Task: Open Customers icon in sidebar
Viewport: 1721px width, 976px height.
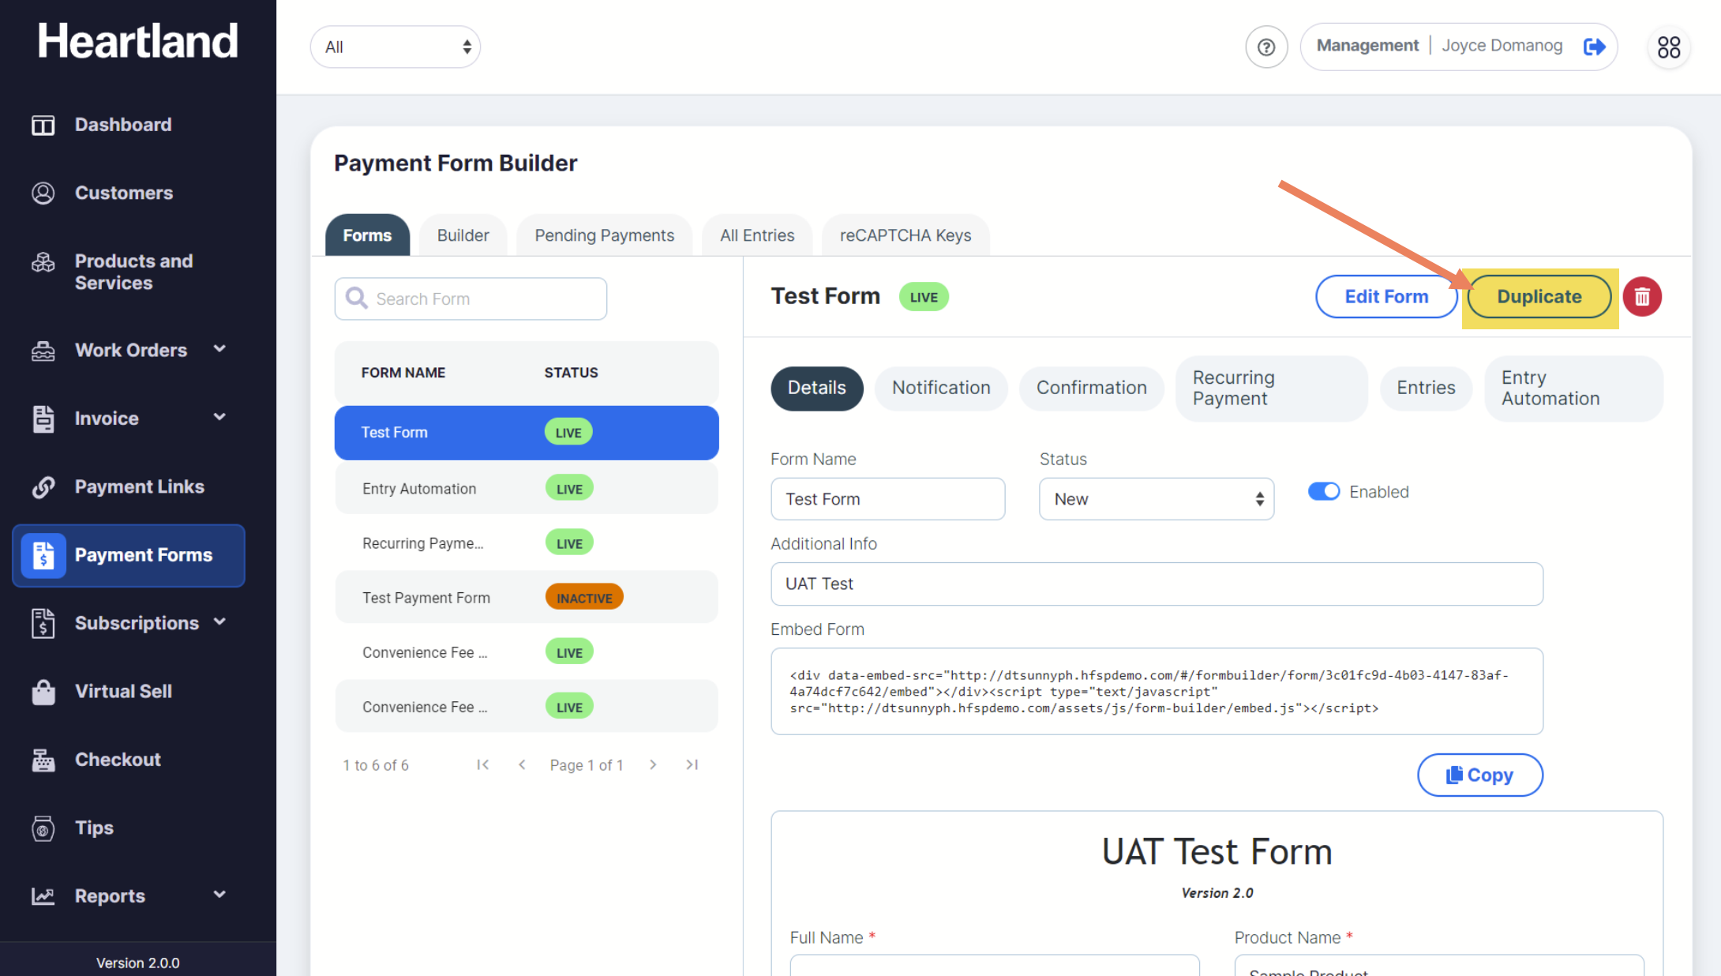Action: [x=43, y=193]
